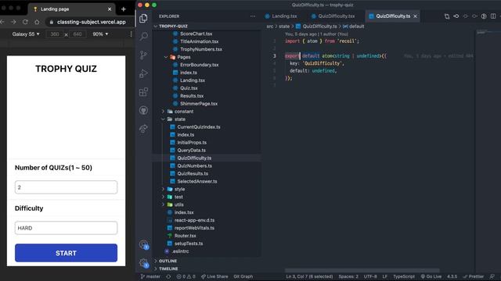Screen dimensions: 501x281
Task: Click the open changes icon in editor toolbar
Action: pyautogui.click(x=447, y=16)
